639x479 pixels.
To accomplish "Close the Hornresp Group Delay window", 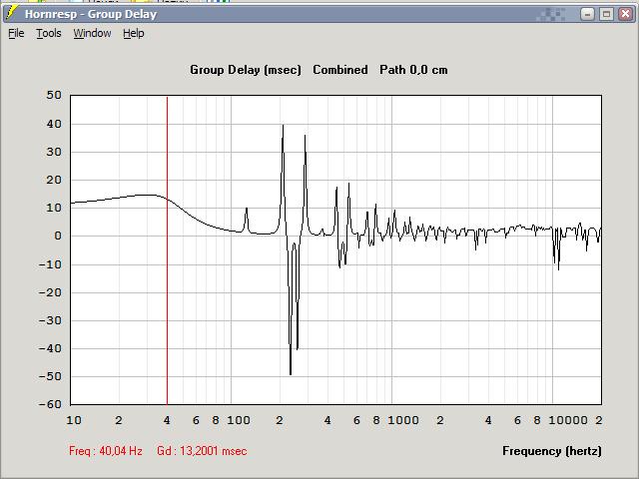I will pos(626,14).
